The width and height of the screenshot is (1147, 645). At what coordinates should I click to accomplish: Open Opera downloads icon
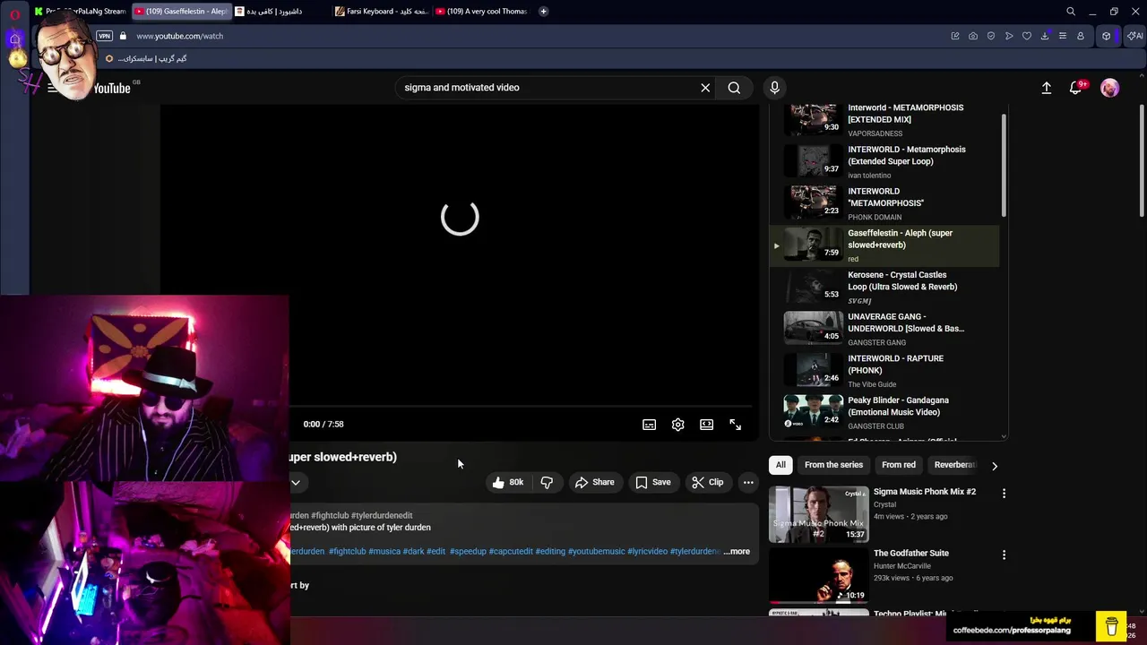click(1045, 36)
